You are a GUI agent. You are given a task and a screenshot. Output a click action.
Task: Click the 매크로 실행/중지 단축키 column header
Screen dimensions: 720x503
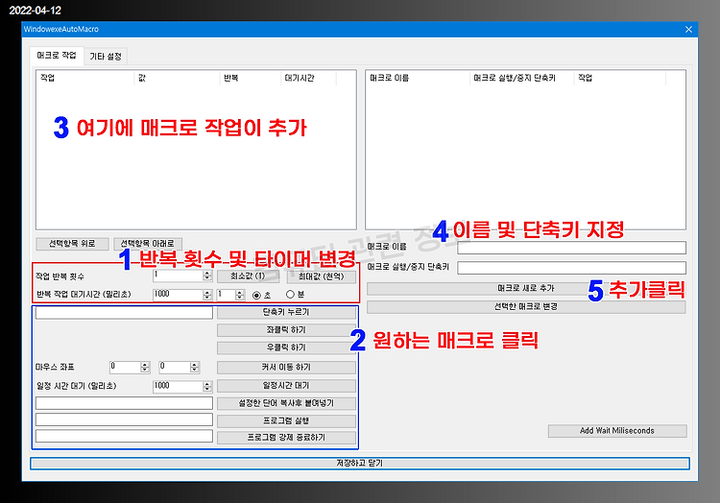point(522,78)
